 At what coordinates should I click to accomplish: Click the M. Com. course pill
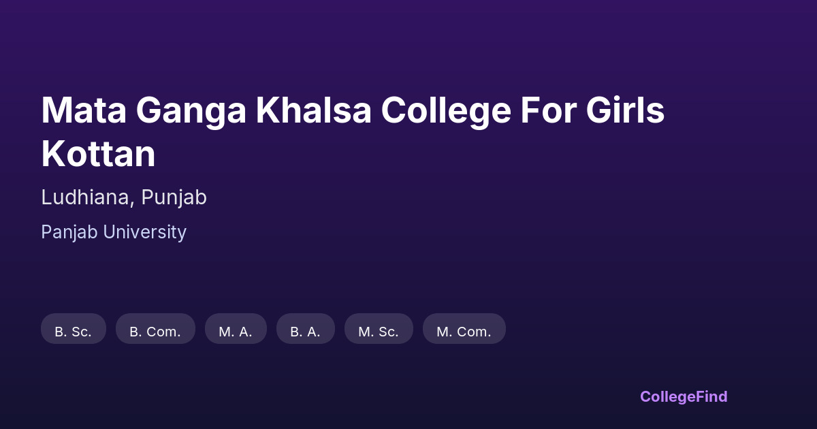tap(464, 332)
